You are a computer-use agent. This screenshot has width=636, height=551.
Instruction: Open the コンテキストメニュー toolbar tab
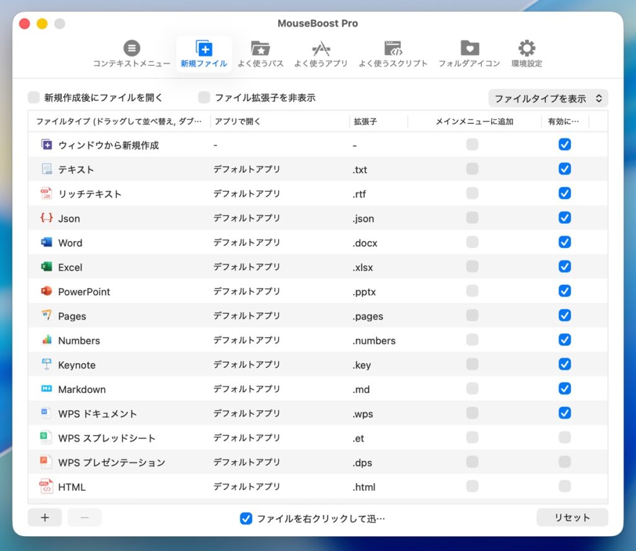click(x=132, y=54)
